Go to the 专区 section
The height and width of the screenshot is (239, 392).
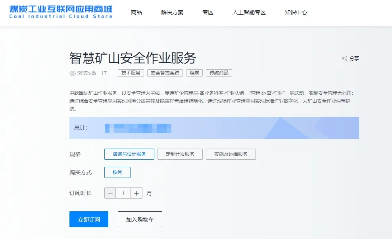coord(208,12)
